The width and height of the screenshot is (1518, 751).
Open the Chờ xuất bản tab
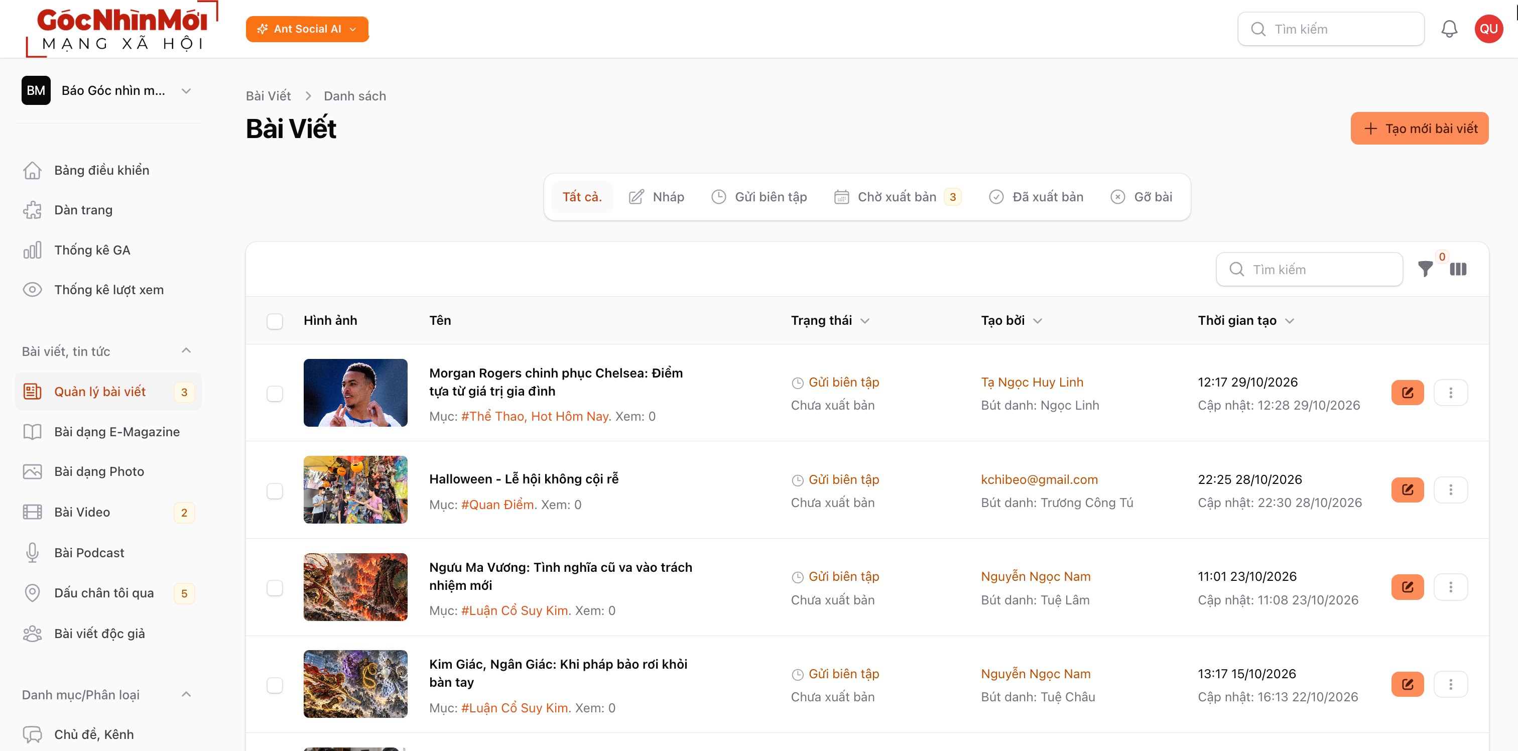point(898,197)
